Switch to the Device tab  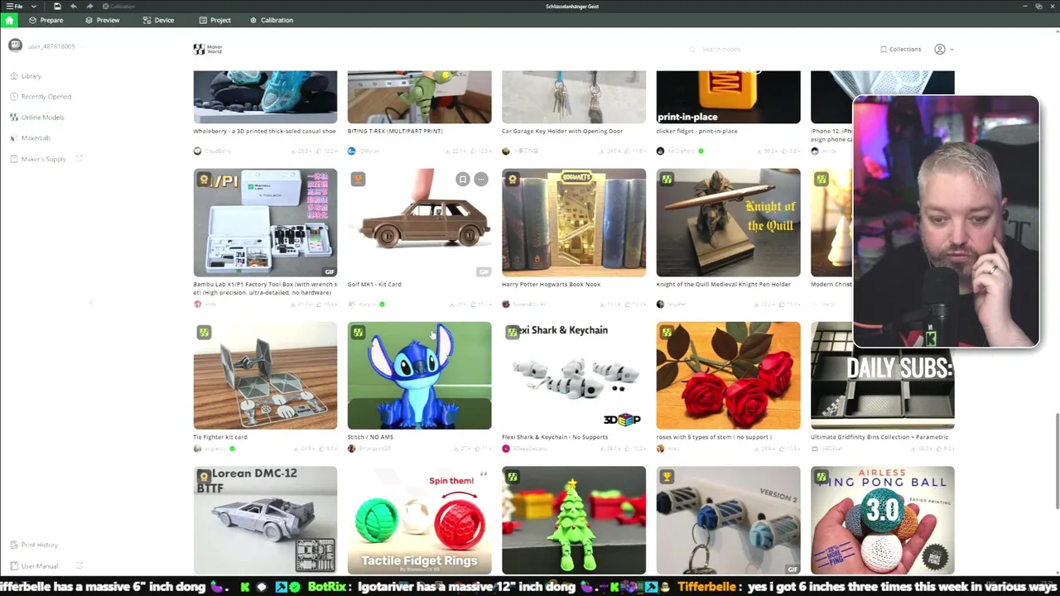coord(158,20)
